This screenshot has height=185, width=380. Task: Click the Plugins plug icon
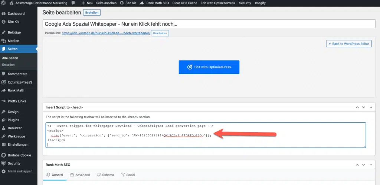3,120
